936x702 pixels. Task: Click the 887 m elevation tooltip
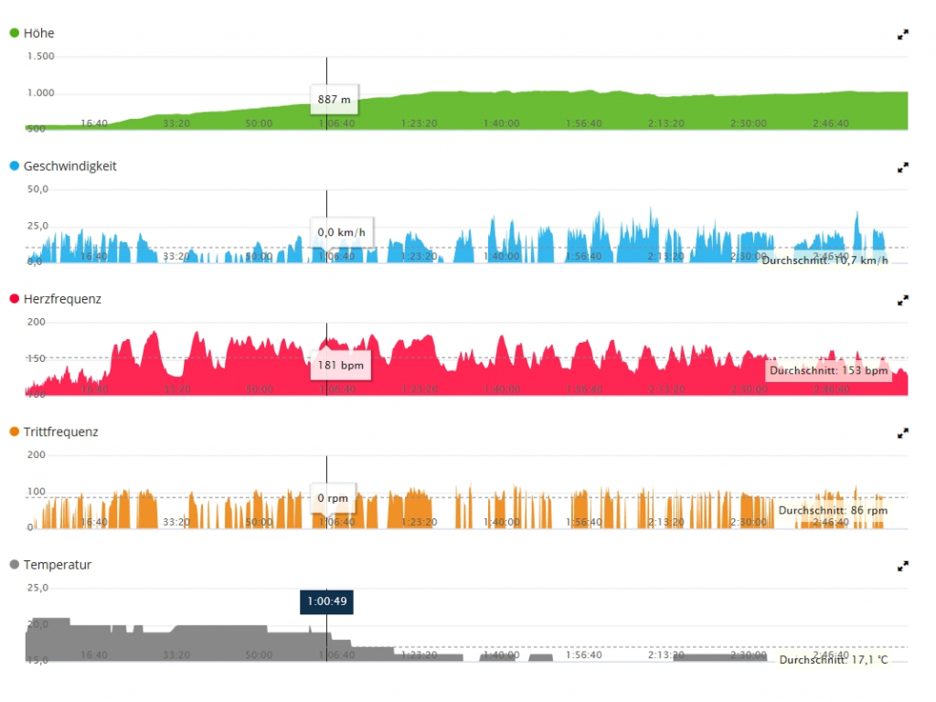click(x=335, y=100)
